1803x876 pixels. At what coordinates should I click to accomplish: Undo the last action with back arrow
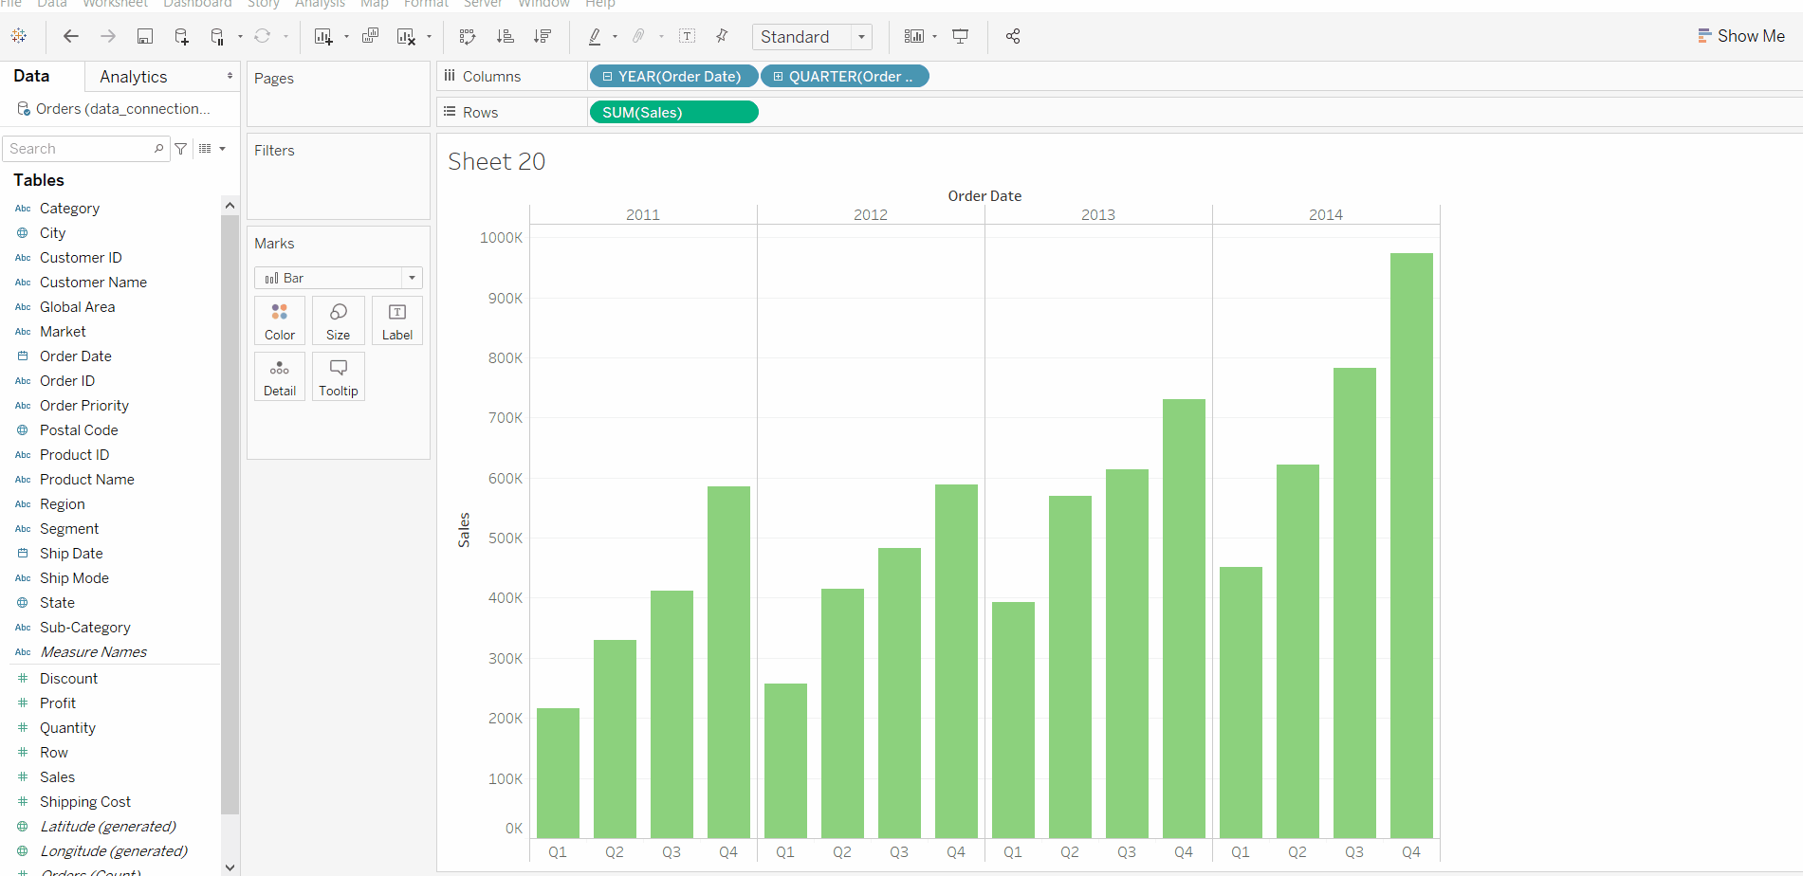pos(71,36)
